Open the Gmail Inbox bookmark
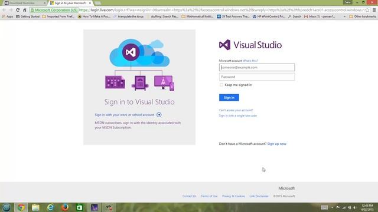378x212 pixels. click(x=320, y=16)
